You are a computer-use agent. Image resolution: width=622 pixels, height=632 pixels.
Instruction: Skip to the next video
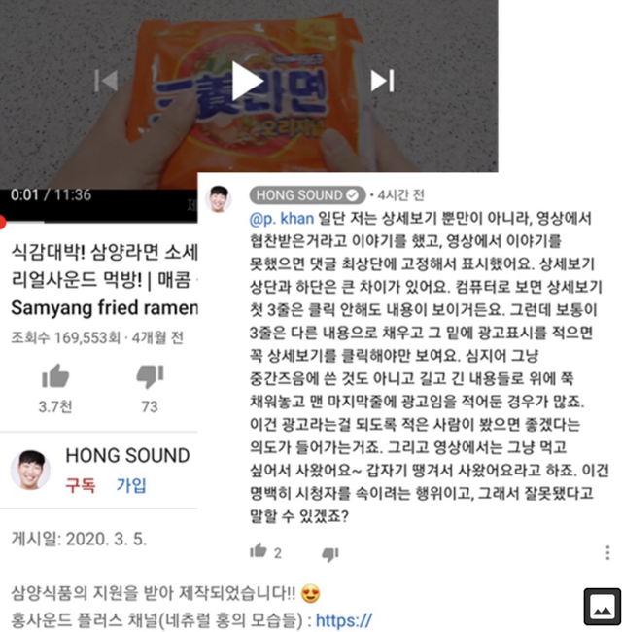(382, 81)
